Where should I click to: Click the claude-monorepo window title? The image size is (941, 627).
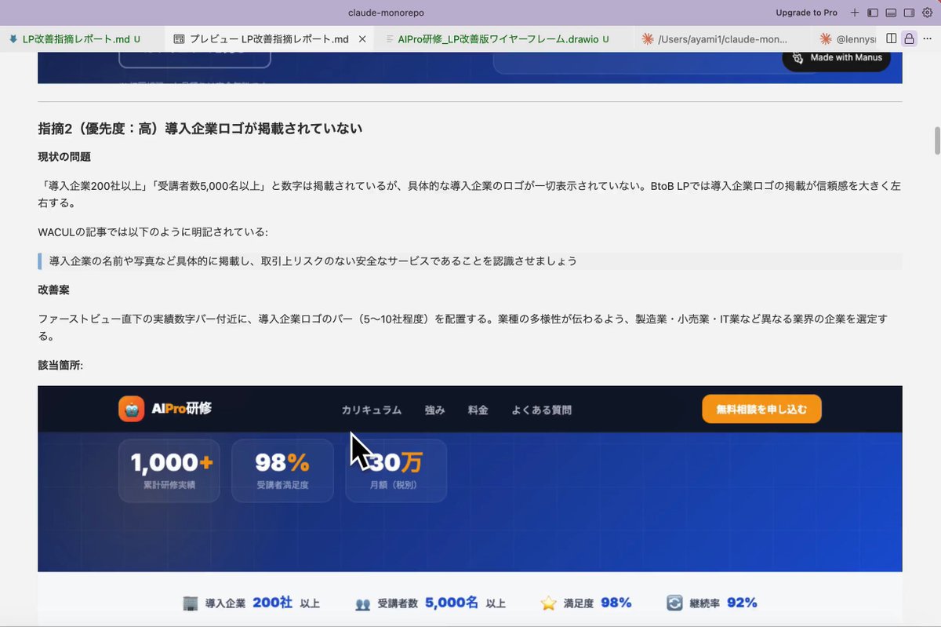[x=386, y=13]
